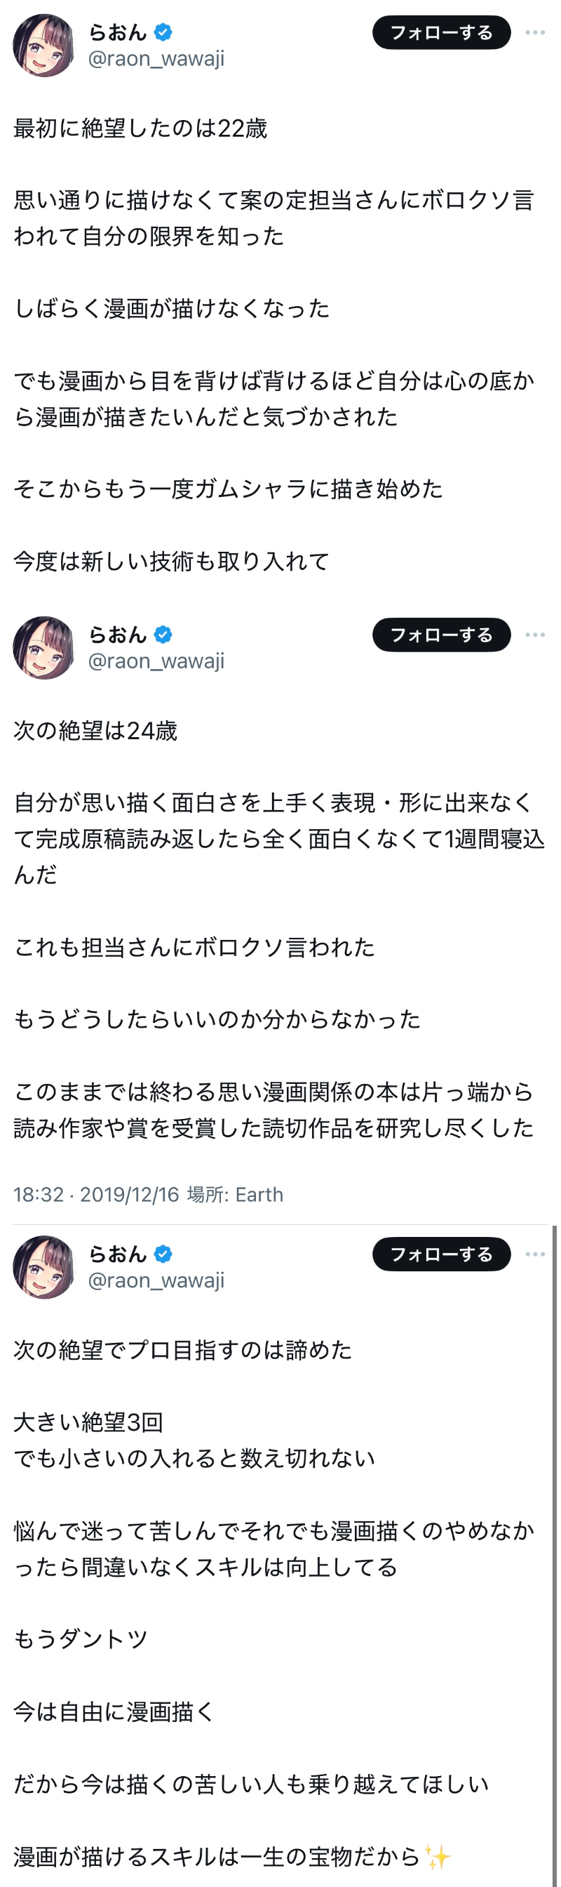
Task: Open the @raon_wawaji handle in the first tweet
Action: (156, 58)
